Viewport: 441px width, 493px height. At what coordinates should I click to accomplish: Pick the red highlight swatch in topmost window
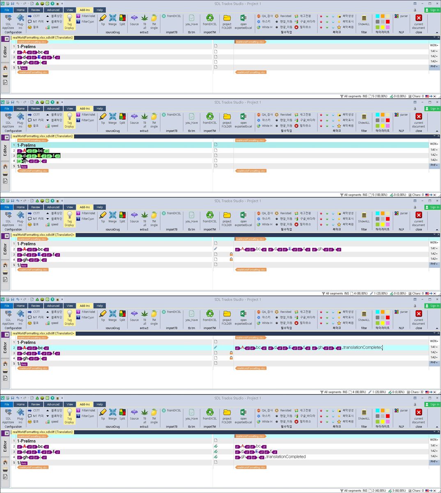(388, 22)
